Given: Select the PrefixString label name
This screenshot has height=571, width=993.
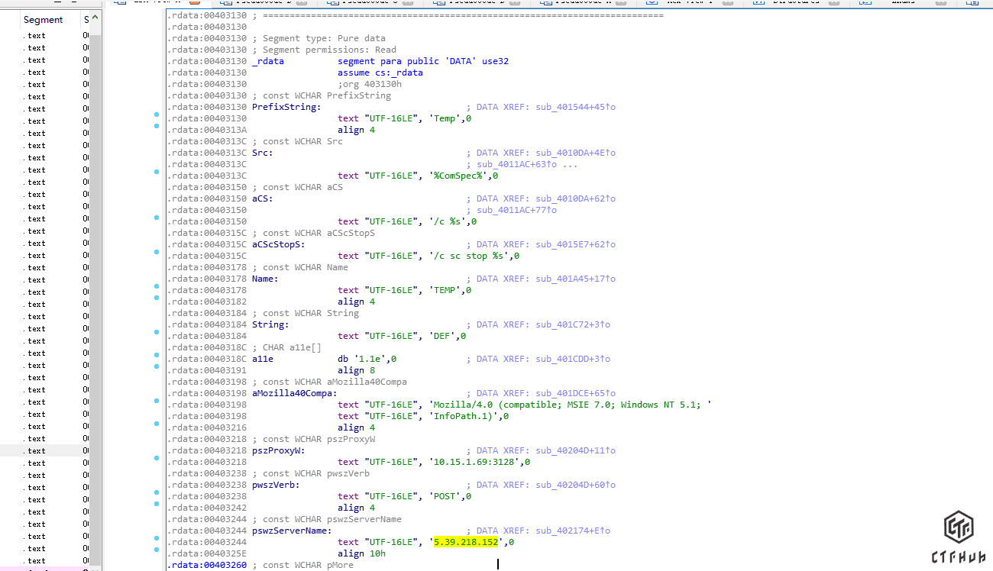Looking at the screenshot, I should click(284, 107).
